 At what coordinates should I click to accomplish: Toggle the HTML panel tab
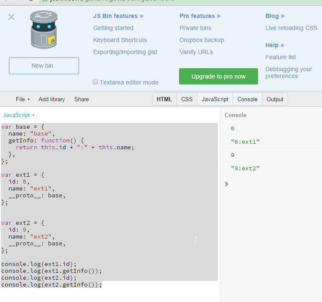(x=164, y=99)
